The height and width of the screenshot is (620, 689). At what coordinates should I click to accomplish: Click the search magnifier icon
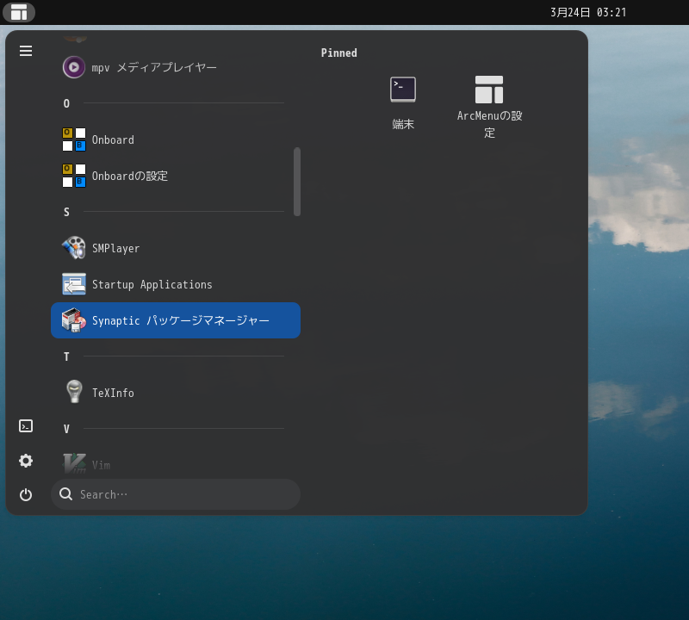[x=65, y=494]
